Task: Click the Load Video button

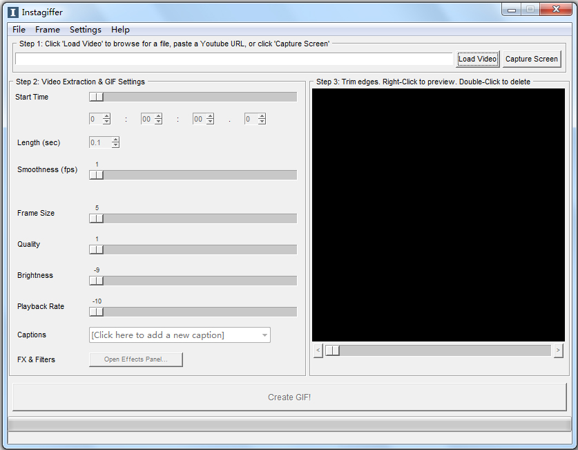Action: [477, 59]
